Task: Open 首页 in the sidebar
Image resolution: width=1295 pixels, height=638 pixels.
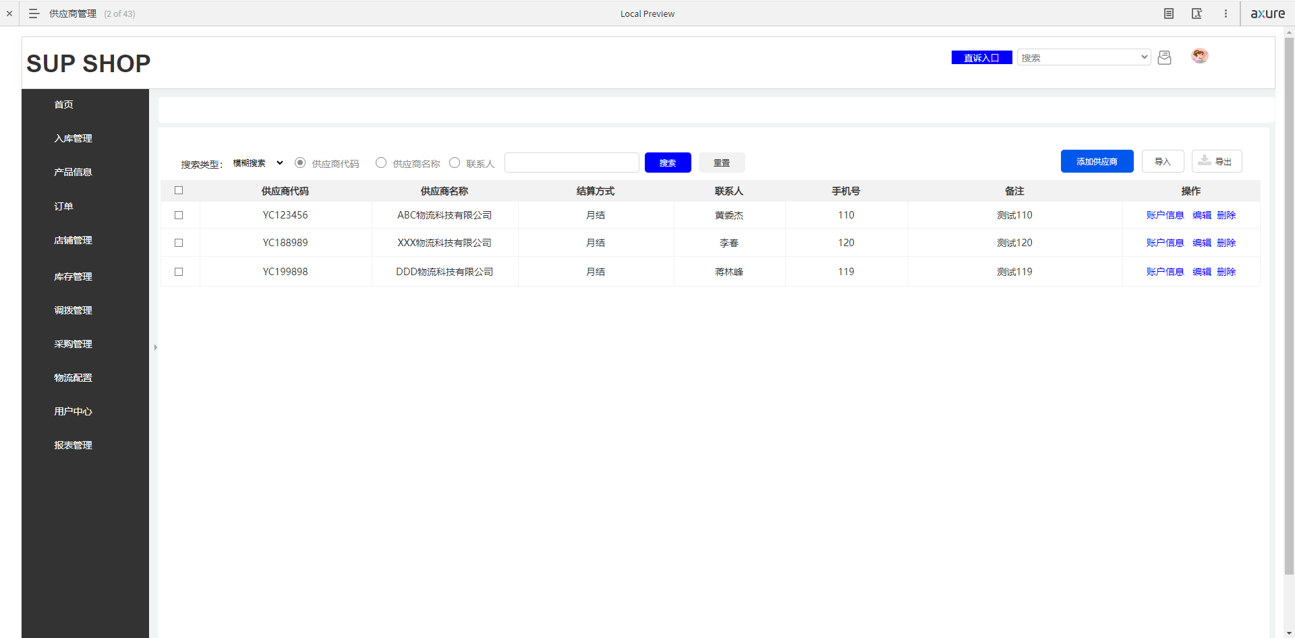Action: pyautogui.click(x=64, y=105)
